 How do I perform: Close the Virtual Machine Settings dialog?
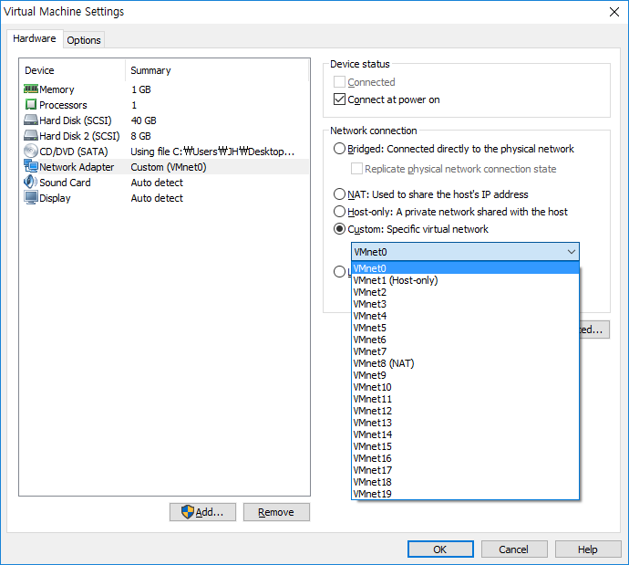(x=614, y=12)
